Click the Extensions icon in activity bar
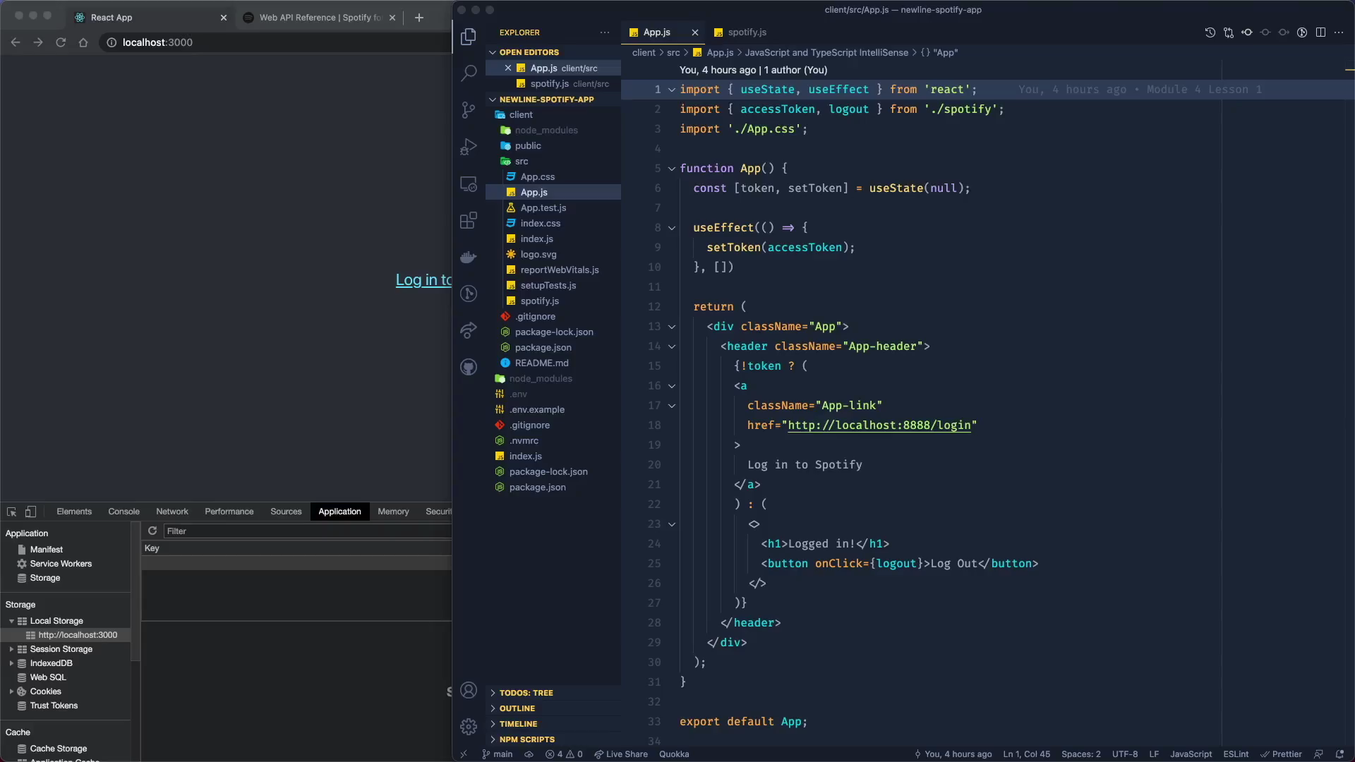Image resolution: width=1355 pixels, height=762 pixels. pos(468,221)
